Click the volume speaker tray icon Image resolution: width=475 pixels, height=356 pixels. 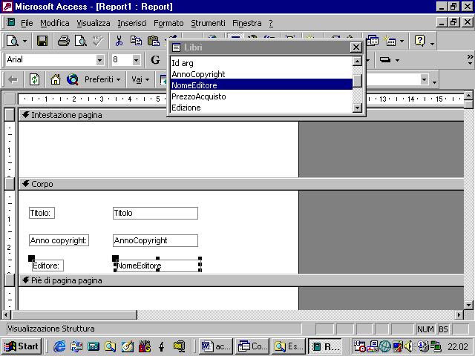(x=409, y=346)
